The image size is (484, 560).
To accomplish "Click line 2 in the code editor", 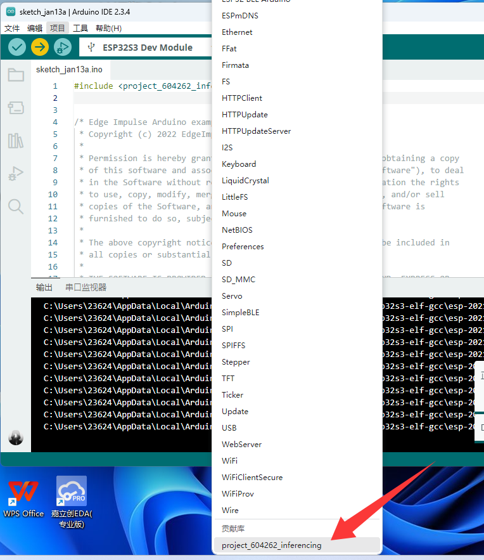I will coord(139,98).
